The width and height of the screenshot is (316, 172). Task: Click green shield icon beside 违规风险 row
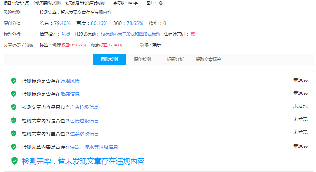click(14, 81)
